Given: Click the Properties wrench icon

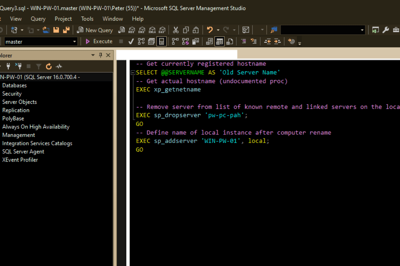Looking at the screenshot, I should 386,30.
